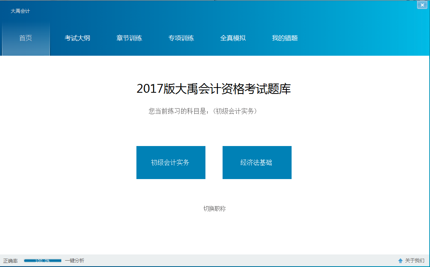Open the 关于我们 text link
The image size is (430, 267).
pyautogui.click(x=415, y=261)
